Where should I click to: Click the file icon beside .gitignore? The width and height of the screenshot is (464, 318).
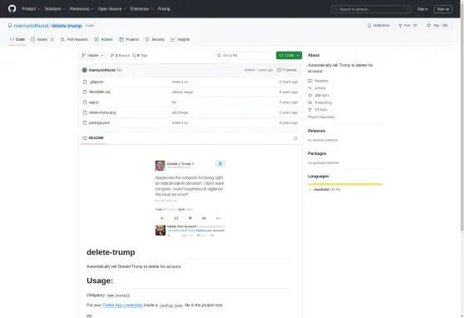pos(85,82)
